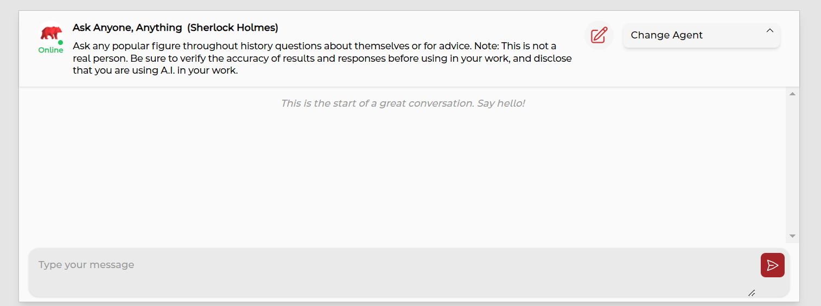Click the words Change Agent
Image resolution: width=821 pixels, height=306 pixels.
point(666,35)
